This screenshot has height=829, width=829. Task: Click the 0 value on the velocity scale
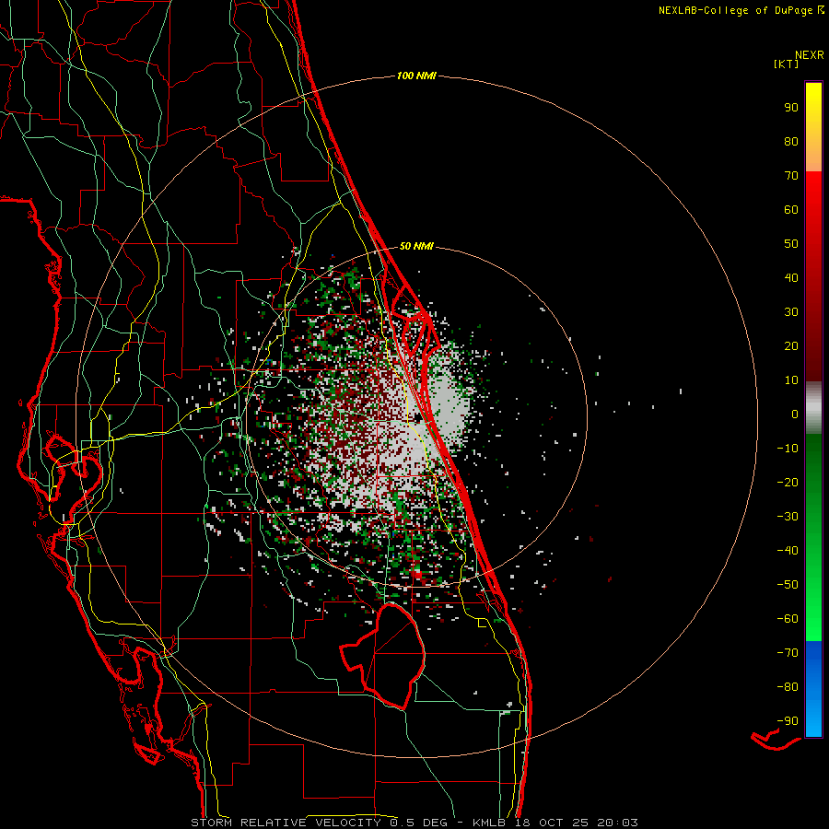click(795, 414)
